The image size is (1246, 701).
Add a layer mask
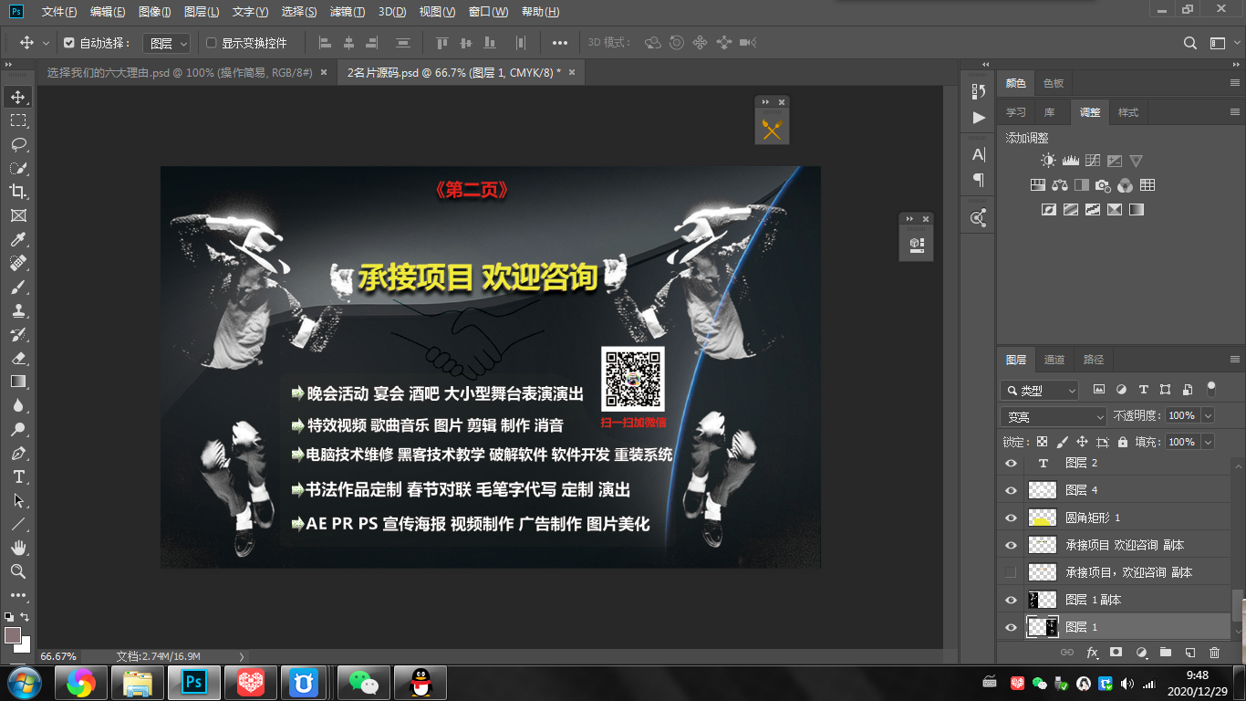[1116, 653]
